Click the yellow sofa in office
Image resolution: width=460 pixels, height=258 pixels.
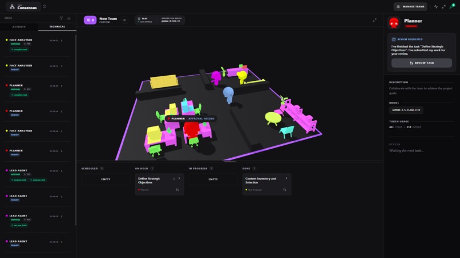point(164,81)
